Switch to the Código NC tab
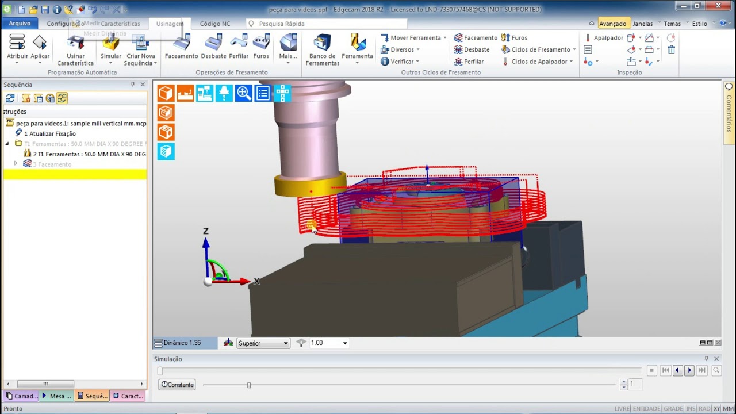The width and height of the screenshot is (736, 414). (215, 24)
